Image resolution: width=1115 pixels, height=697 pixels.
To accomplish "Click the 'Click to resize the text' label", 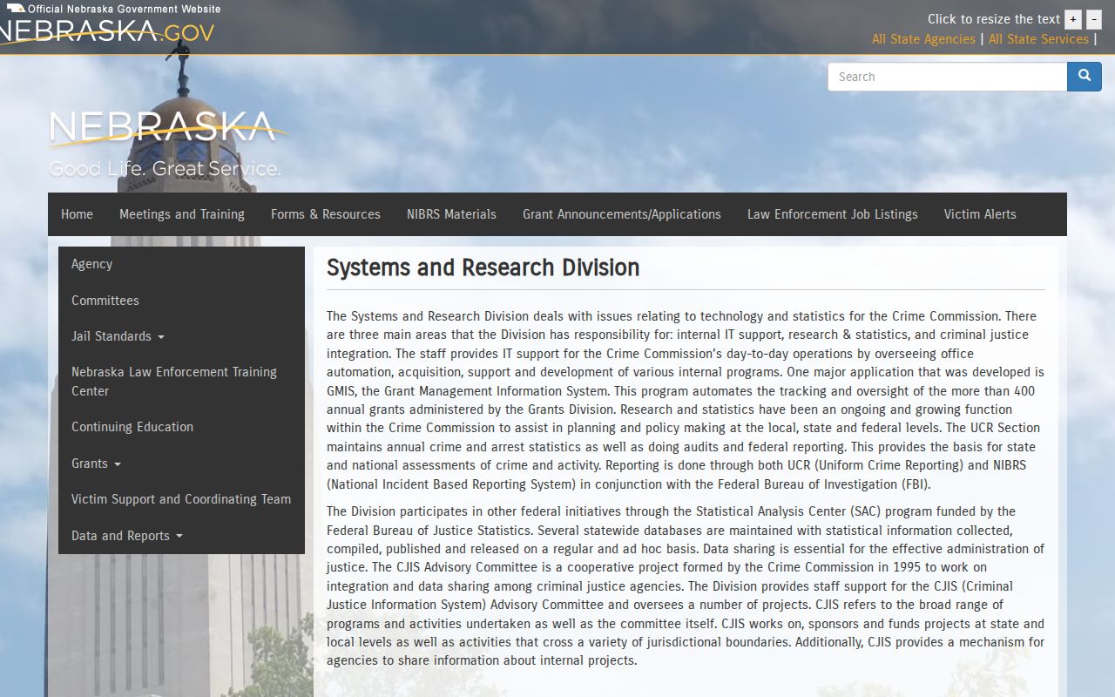I will (x=994, y=19).
